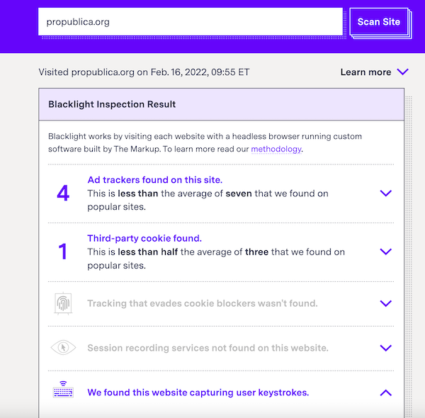Viewport: 425px width, 418px height.
Task: Click the Third-party cookie found heading
Action: (x=144, y=238)
